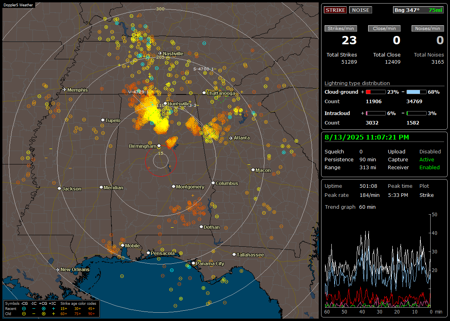Click the positive intracloud pink percentage bar
Image resolution: width=450 pixels, height=321 pixels.
376,113
